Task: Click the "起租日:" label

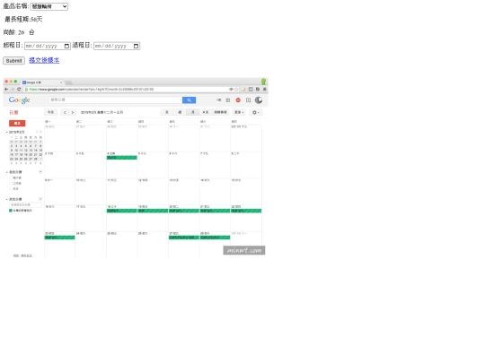Action: coord(13,45)
